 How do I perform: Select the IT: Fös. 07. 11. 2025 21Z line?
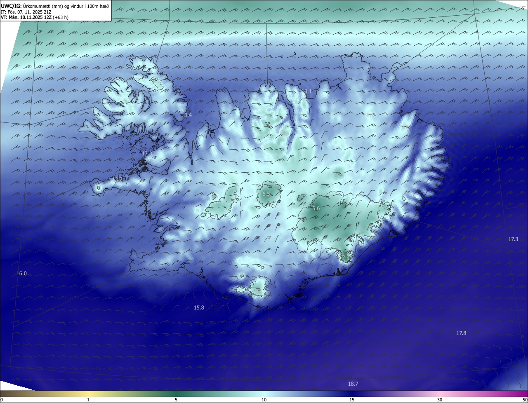click(x=26, y=12)
